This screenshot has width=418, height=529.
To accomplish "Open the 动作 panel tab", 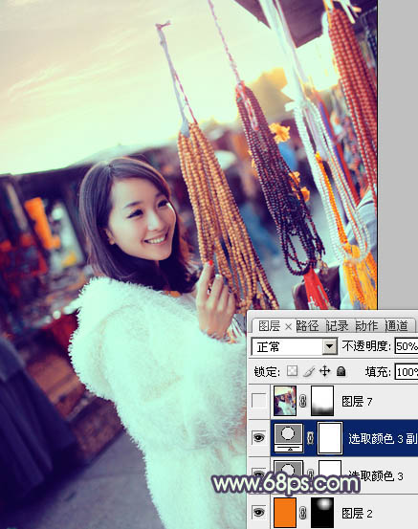I will point(366,325).
